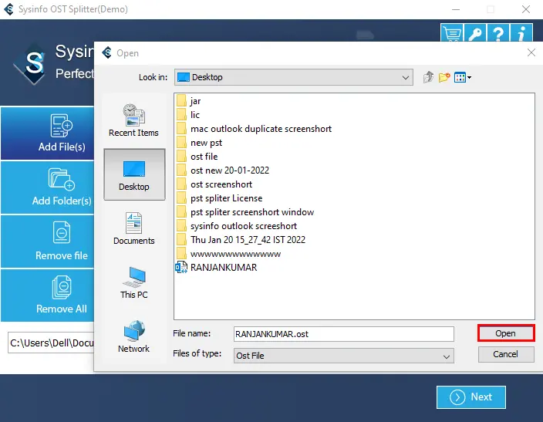This screenshot has height=422, width=543.
Task: Select sysinfo outlook screeshort folder
Action: pos(237,225)
